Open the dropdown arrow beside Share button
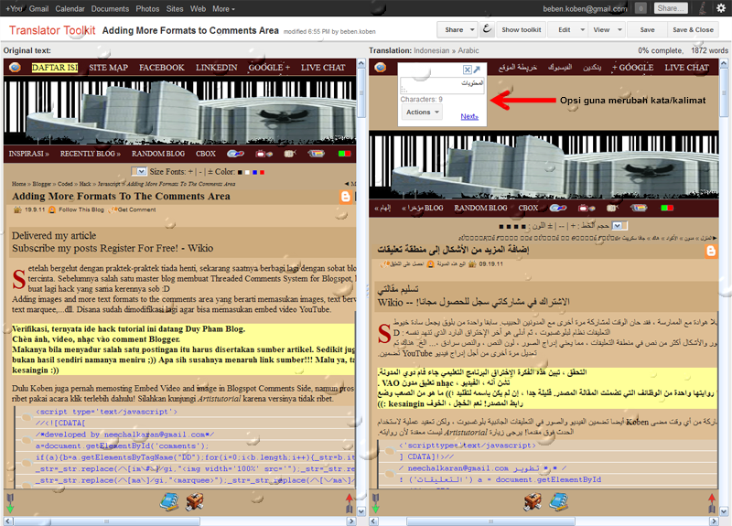The image size is (732, 526). point(472,29)
